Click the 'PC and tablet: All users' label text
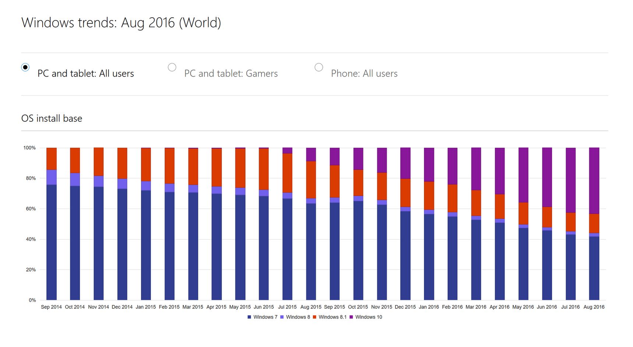Viewport: 633px width, 347px height. (85, 74)
